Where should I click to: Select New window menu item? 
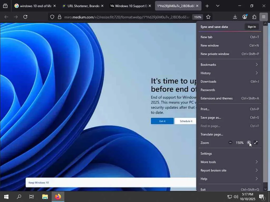(230, 45)
